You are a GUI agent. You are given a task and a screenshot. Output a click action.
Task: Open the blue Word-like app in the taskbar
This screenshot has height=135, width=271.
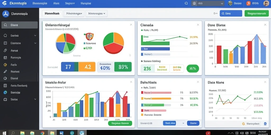pos(61,133)
